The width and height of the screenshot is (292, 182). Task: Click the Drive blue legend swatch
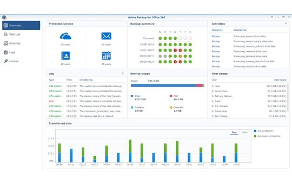tap(132, 96)
